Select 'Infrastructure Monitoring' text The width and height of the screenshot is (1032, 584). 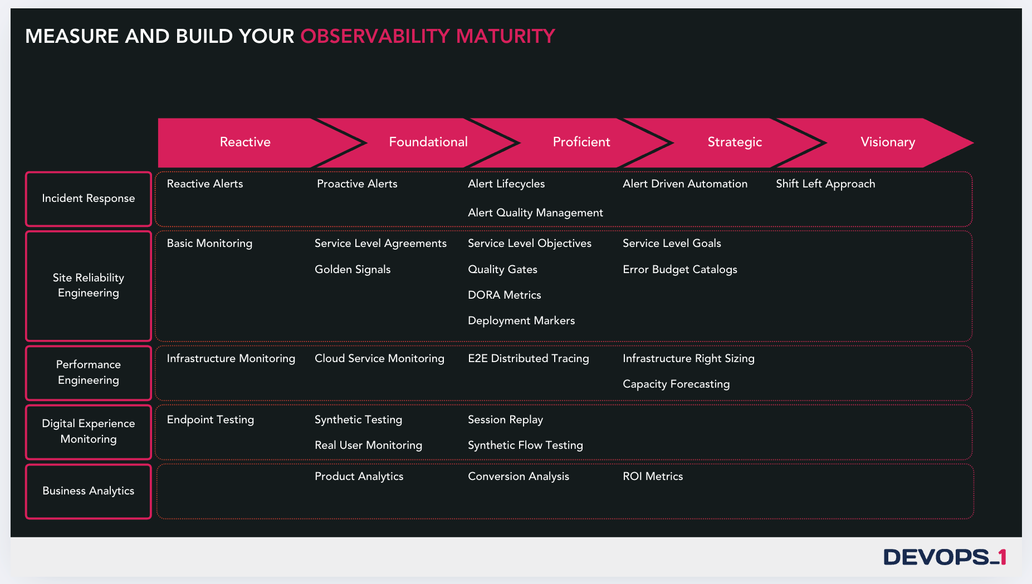pos(231,359)
